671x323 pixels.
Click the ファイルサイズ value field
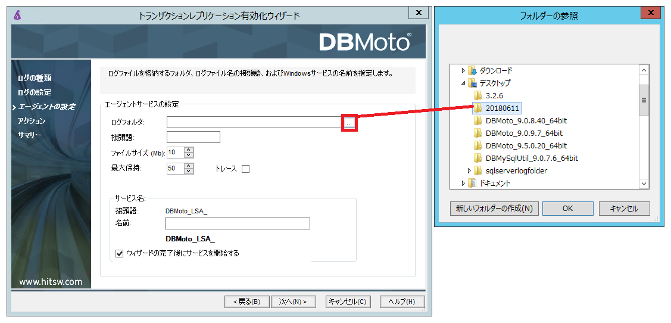point(176,152)
